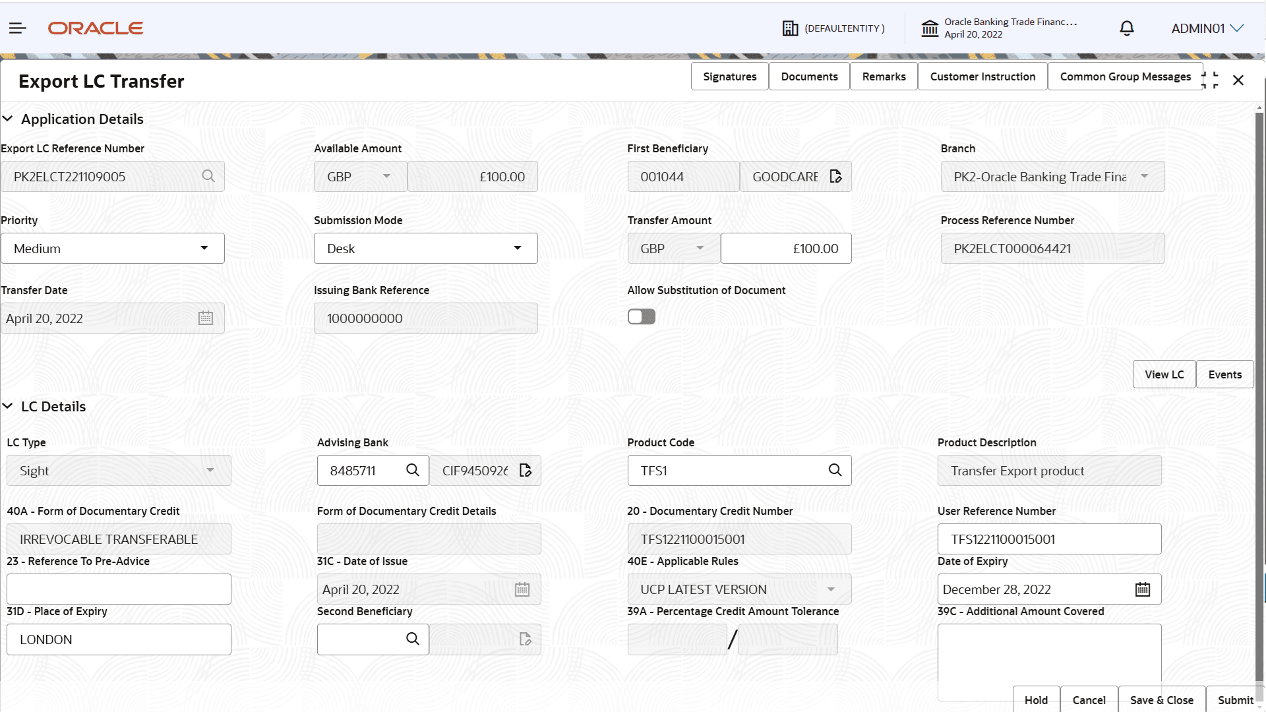Enable Allow Substitution of Document
This screenshot has height=712, width=1266.
point(641,316)
